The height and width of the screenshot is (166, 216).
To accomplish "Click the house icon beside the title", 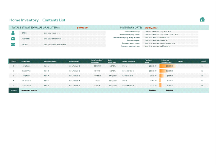I will 202,19.
